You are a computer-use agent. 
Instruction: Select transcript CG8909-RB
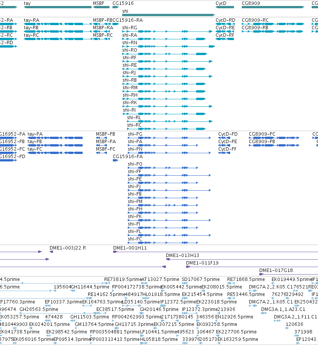[x=255, y=28]
